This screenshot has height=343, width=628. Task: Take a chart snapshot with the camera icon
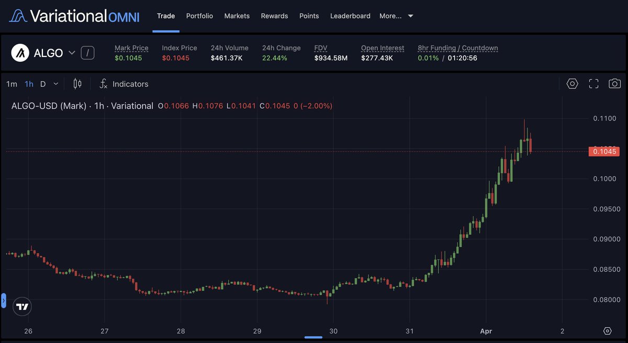pyautogui.click(x=615, y=84)
